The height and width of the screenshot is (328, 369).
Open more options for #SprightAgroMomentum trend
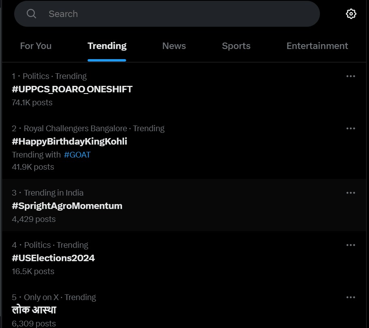[351, 193]
